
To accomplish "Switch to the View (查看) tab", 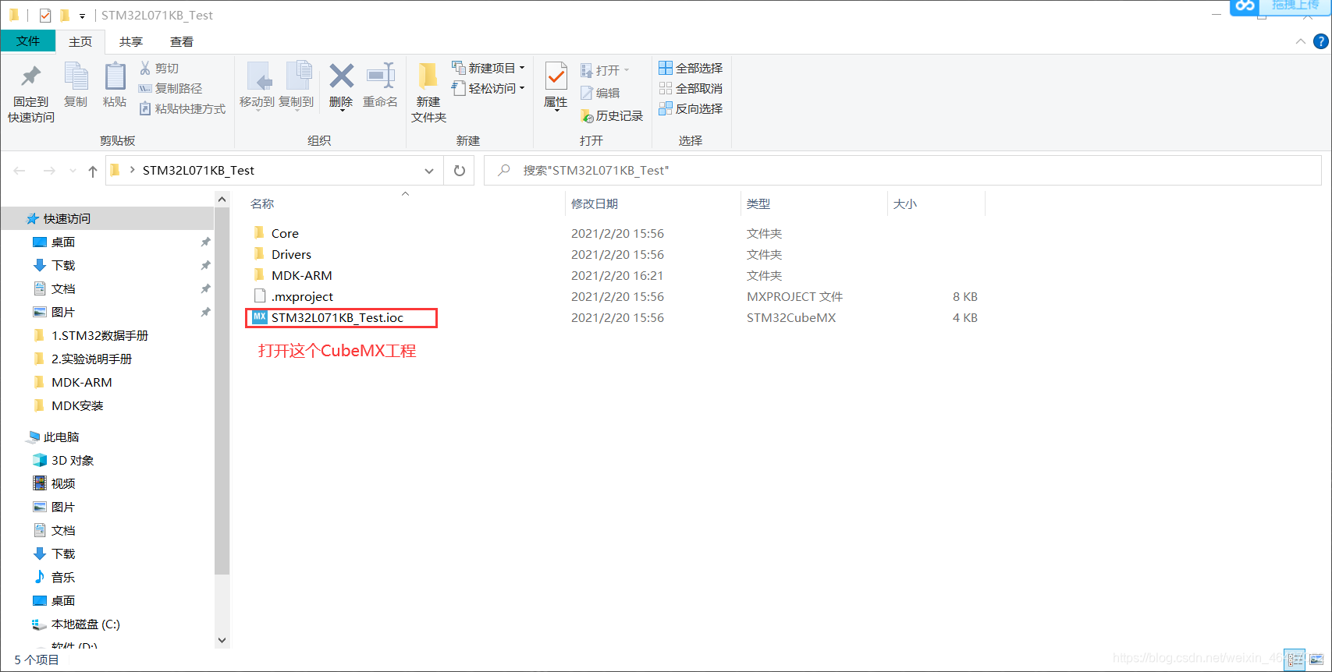I will click(x=182, y=41).
